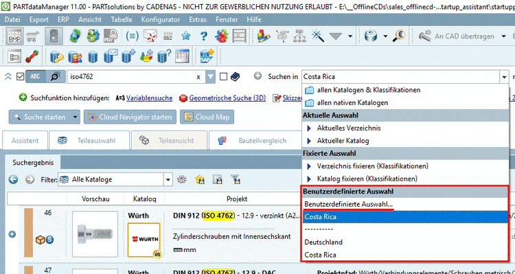
Task: Click the colored blocks with pencil icon
Action: click(x=263, y=36)
